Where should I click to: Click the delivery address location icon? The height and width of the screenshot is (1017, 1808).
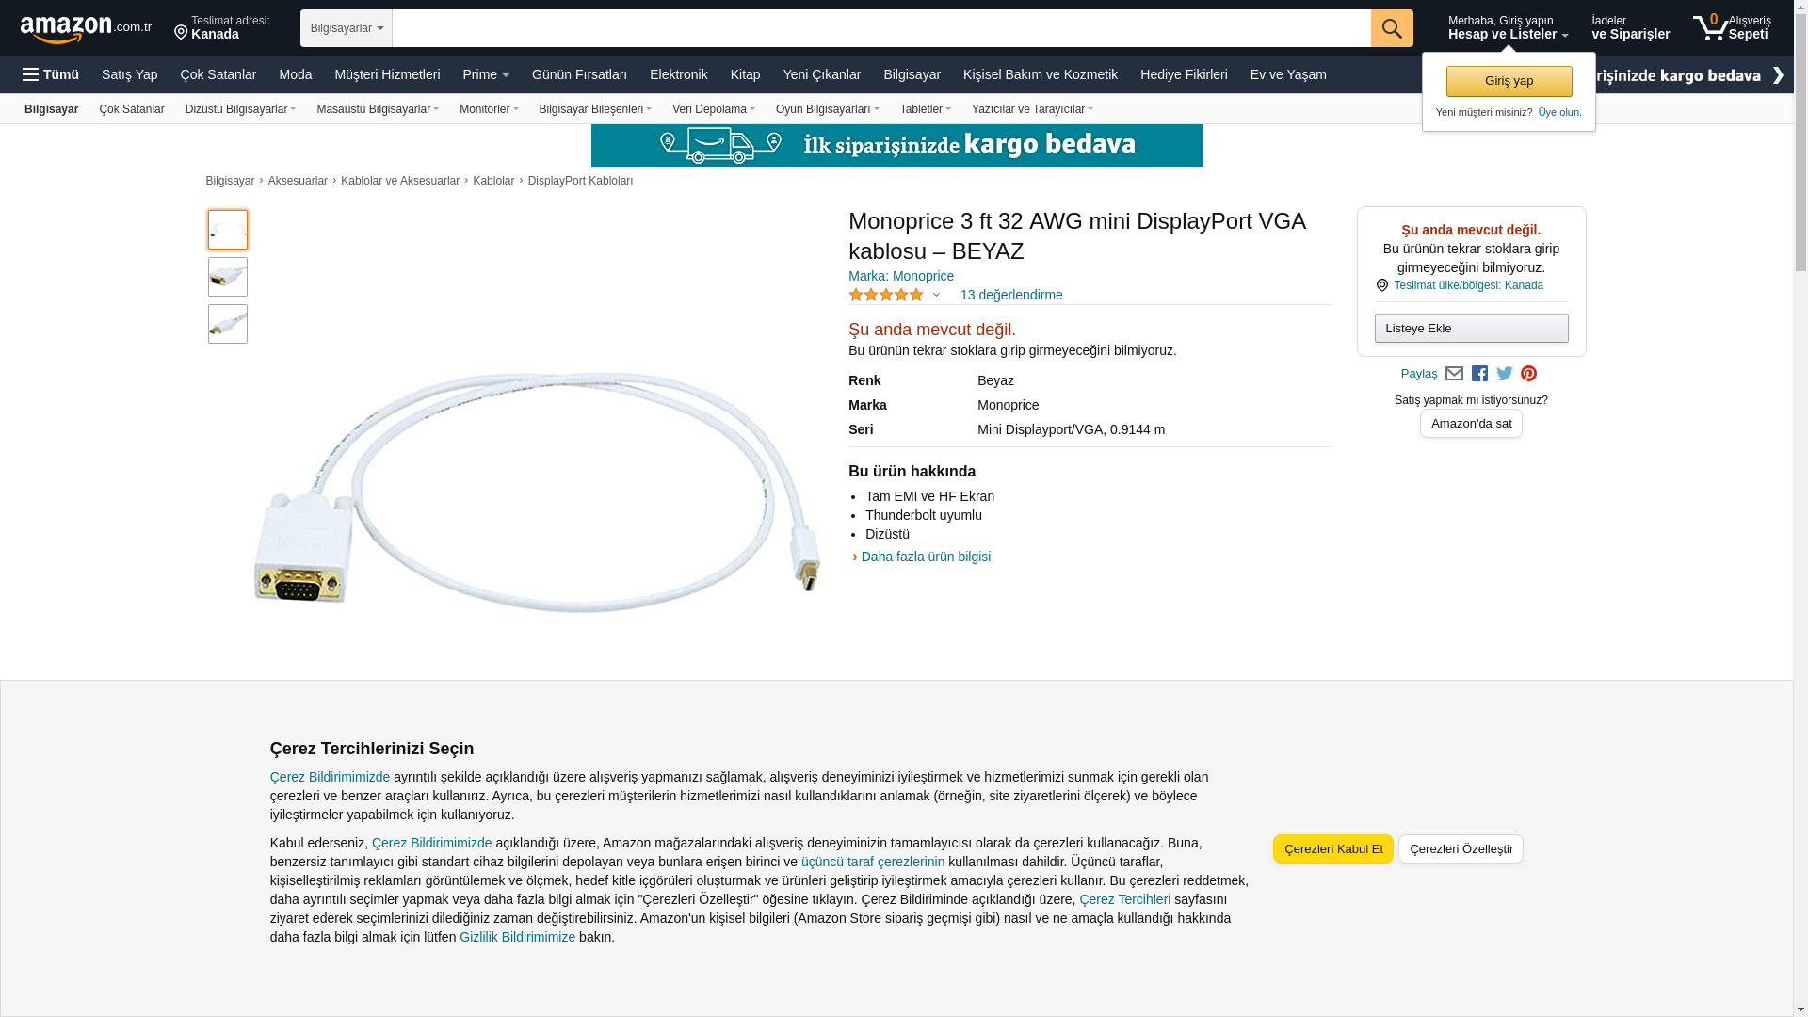(x=181, y=33)
